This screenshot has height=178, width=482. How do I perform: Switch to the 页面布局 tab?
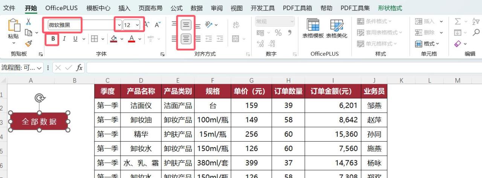click(150, 8)
